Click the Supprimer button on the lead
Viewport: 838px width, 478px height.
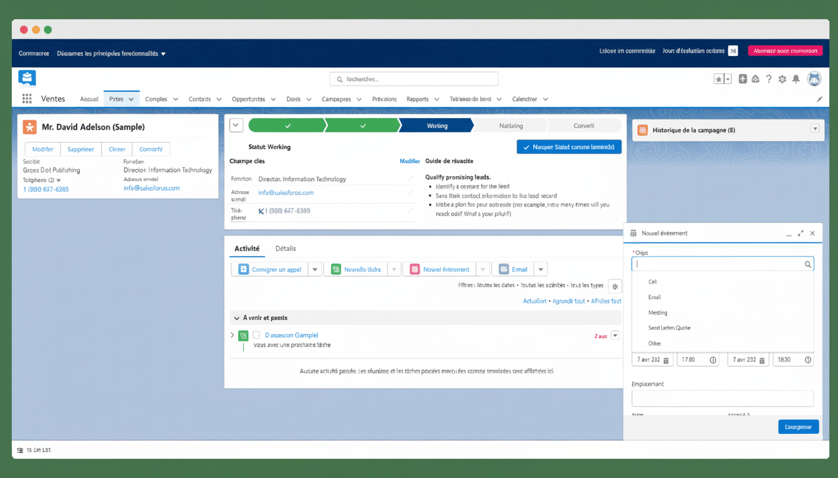pyautogui.click(x=80, y=149)
